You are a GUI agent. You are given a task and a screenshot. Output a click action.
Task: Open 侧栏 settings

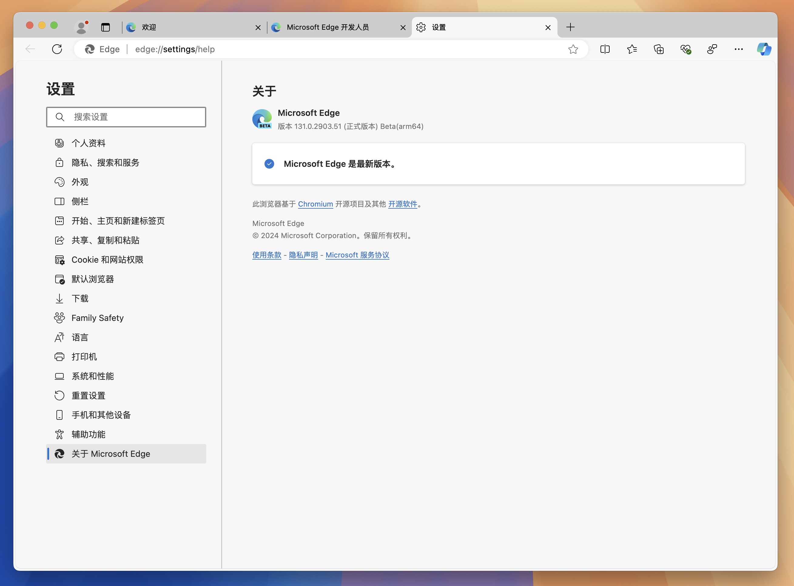(x=126, y=201)
